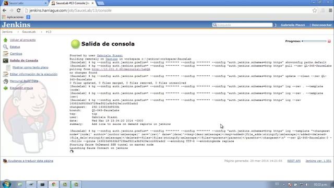Click the Salida de consola heading
Viewport: 334px width, 188px height.
click(108, 44)
